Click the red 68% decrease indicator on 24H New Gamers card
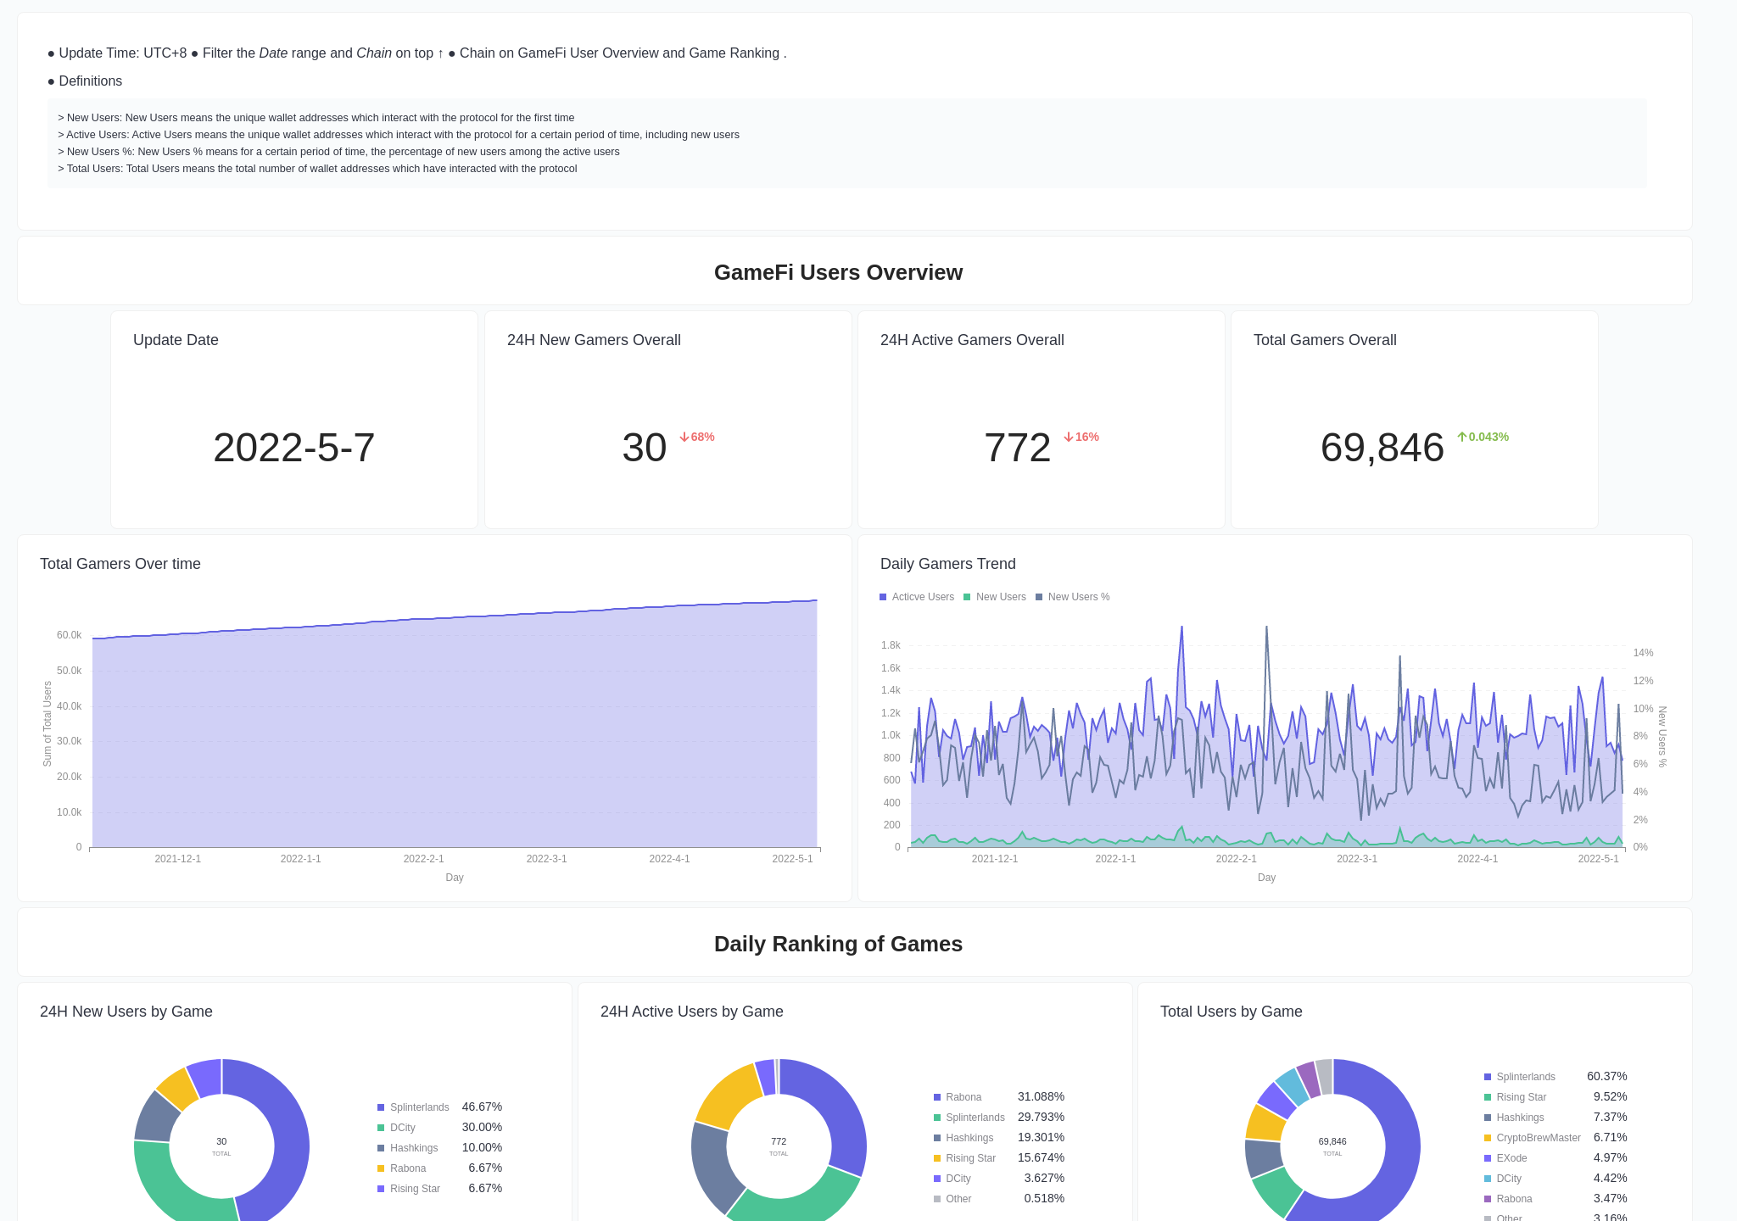The height and width of the screenshot is (1221, 1737). pyautogui.click(x=696, y=438)
